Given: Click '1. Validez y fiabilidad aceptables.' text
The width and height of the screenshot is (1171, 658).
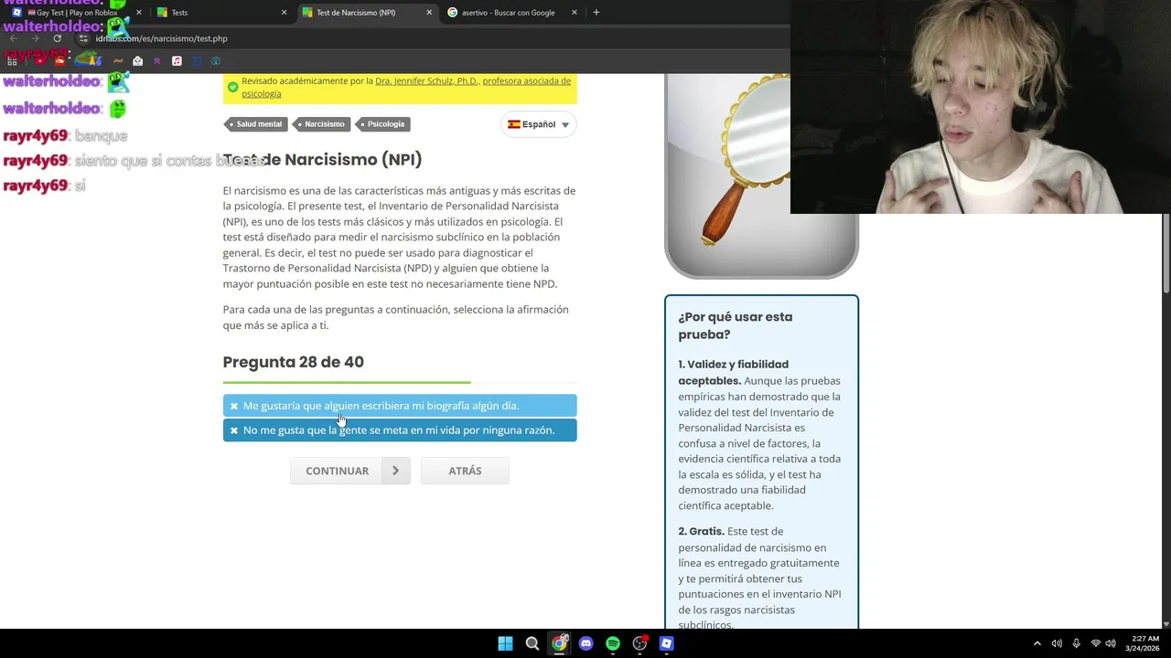Looking at the screenshot, I should click(733, 372).
